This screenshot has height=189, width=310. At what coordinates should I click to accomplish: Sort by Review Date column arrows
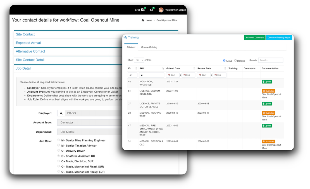[225, 68]
